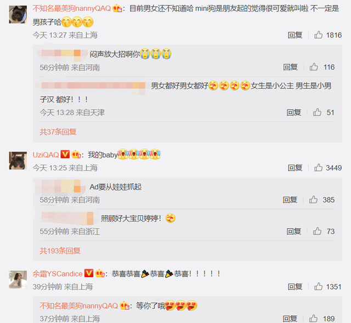Like the reply with 116 likes
Viewport: 351px width, 323px height.
coord(314,67)
